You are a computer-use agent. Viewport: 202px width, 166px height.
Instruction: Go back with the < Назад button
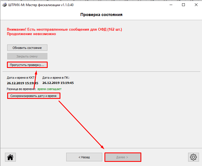[x=84, y=157]
